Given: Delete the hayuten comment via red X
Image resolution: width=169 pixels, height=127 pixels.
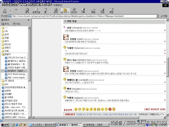Looking at the screenshot, I should point(165,91).
